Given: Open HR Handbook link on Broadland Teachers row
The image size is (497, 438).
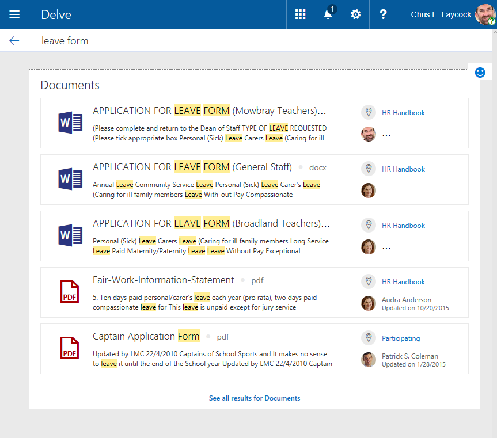Looking at the screenshot, I should click(403, 226).
